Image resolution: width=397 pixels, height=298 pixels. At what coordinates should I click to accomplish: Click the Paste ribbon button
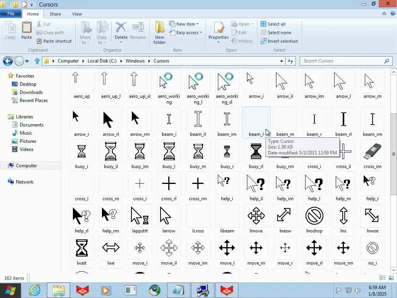27,30
